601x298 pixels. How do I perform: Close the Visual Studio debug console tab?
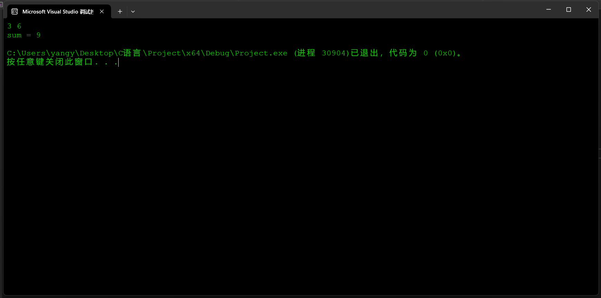102,11
